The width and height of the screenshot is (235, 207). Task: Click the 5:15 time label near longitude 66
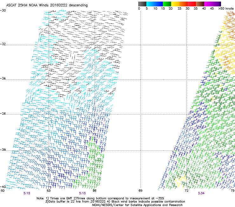point(82,193)
